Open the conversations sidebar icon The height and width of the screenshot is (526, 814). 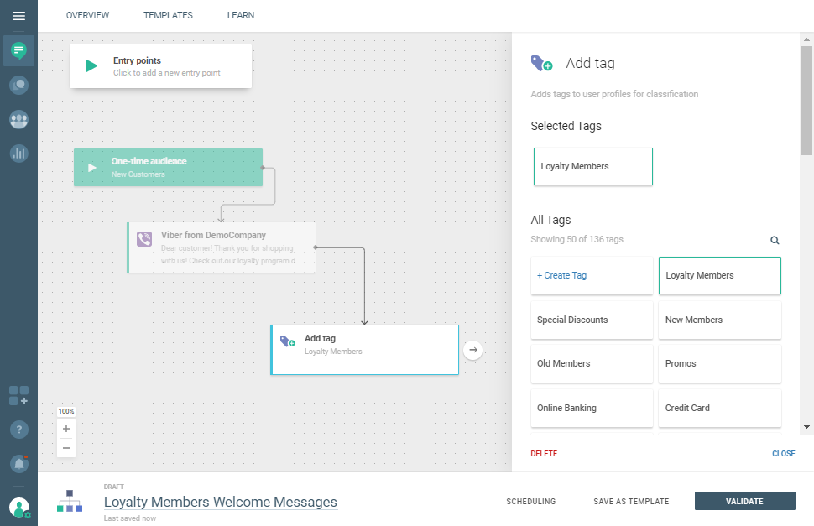tap(18, 85)
